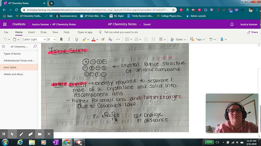Toggle bold formatting
The image size is (261, 146).
(x=61, y=39)
